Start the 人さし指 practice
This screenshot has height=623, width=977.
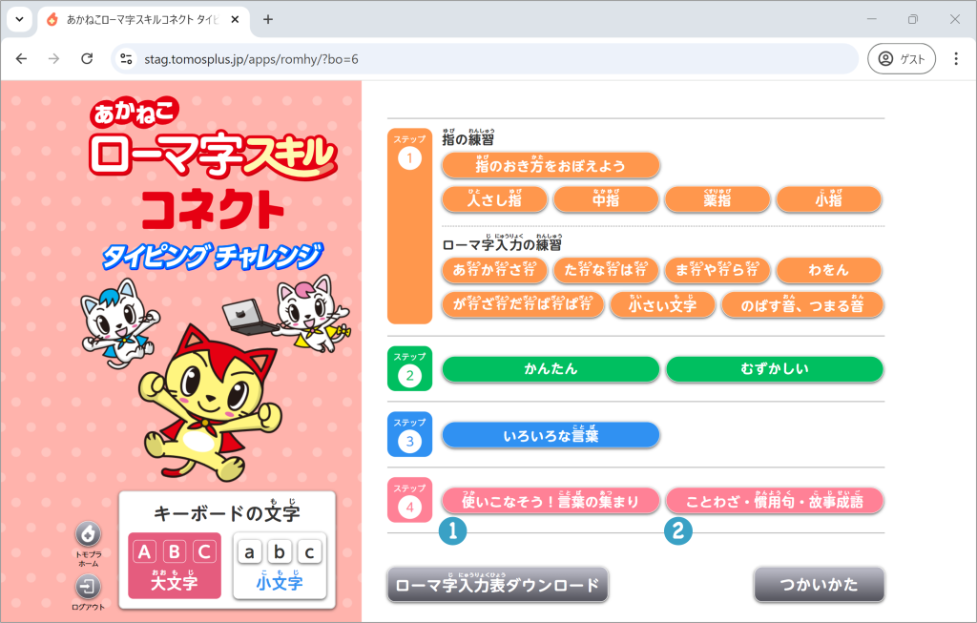[x=494, y=199]
